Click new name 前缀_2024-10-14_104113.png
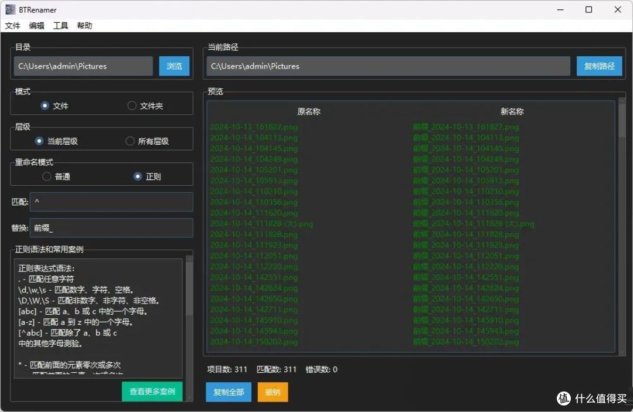Image resolution: width=633 pixels, height=412 pixels. point(466,138)
